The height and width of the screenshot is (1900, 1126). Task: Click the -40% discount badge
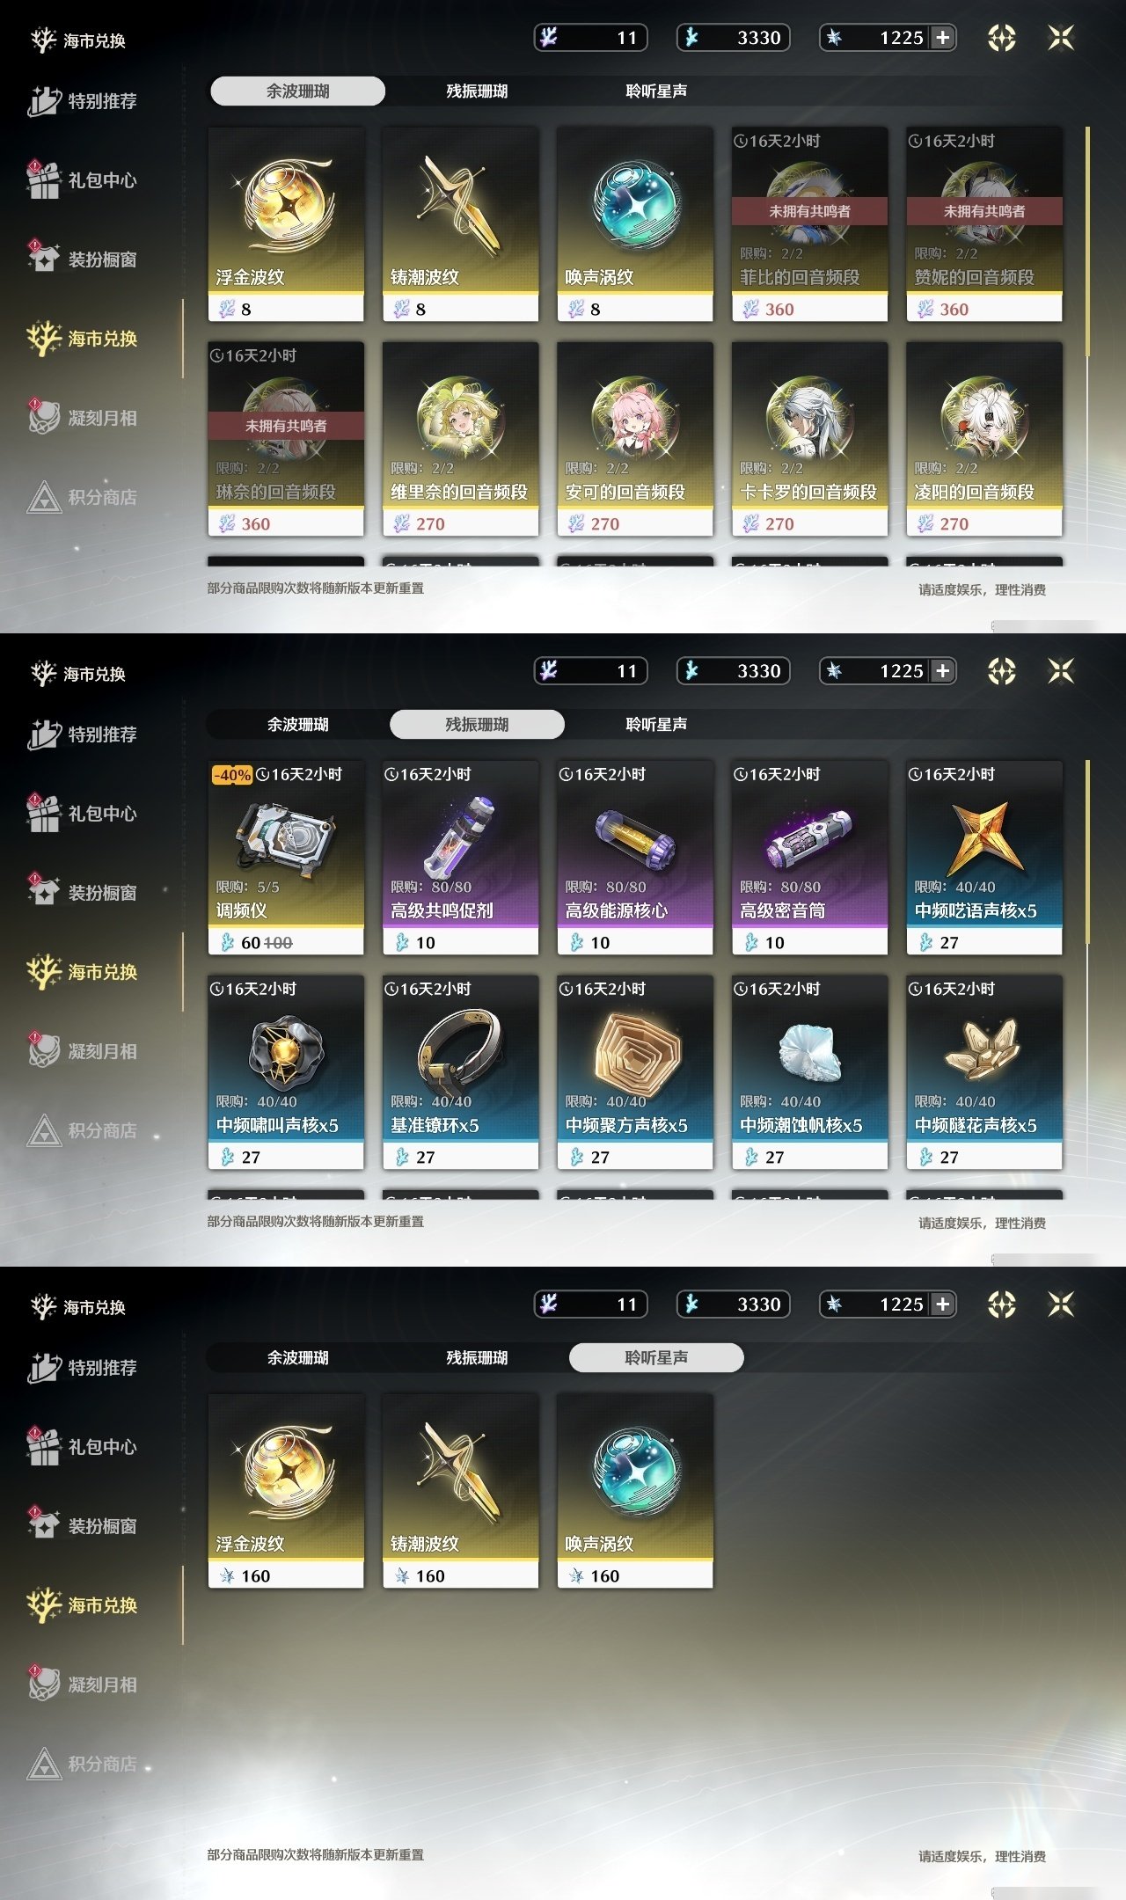coord(232,775)
